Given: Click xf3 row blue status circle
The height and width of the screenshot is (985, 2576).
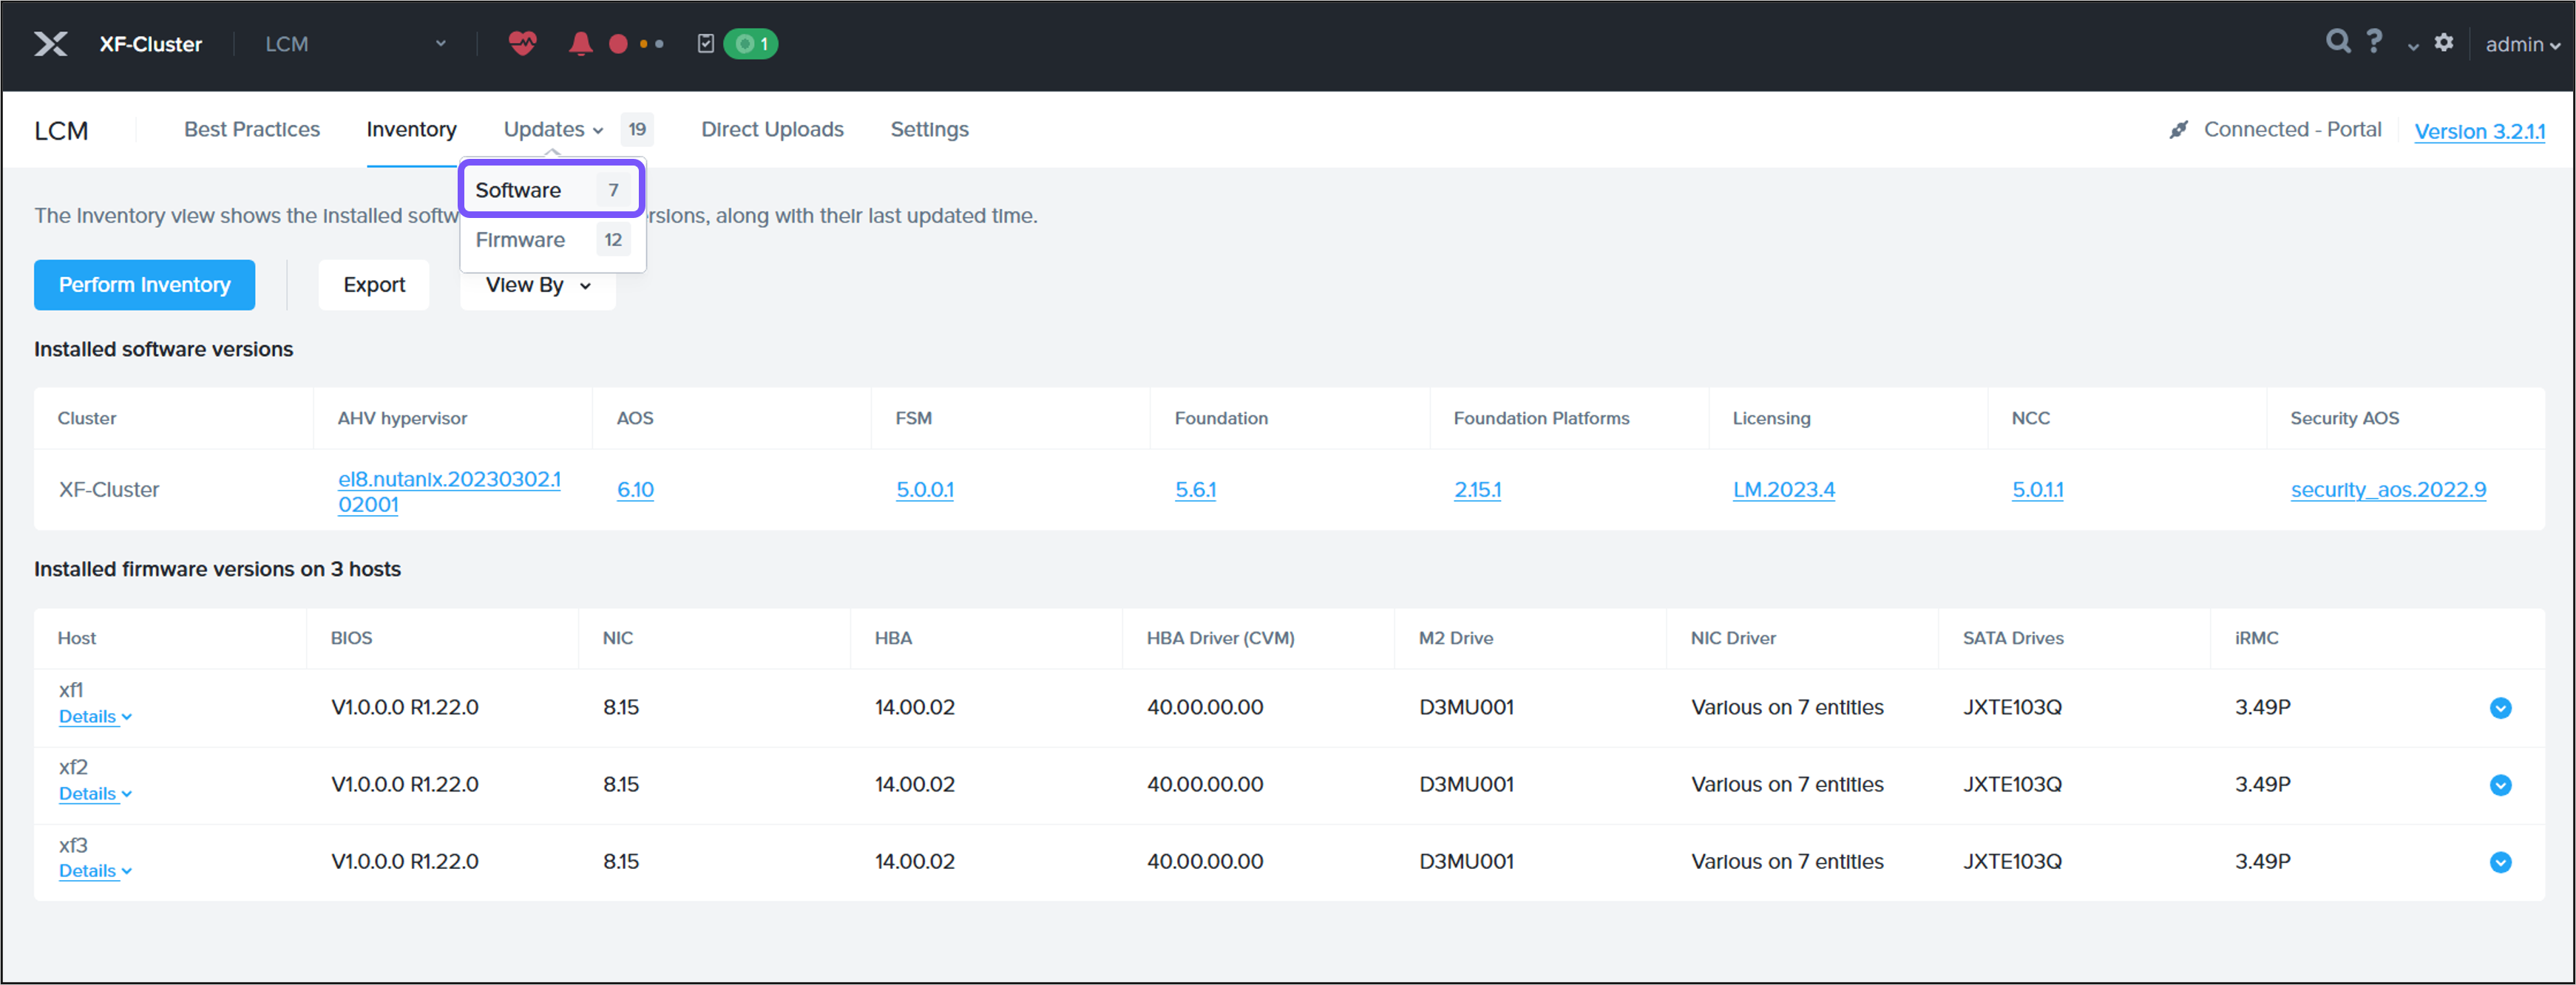Looking at the screenshot, I should coord(2500,862).
